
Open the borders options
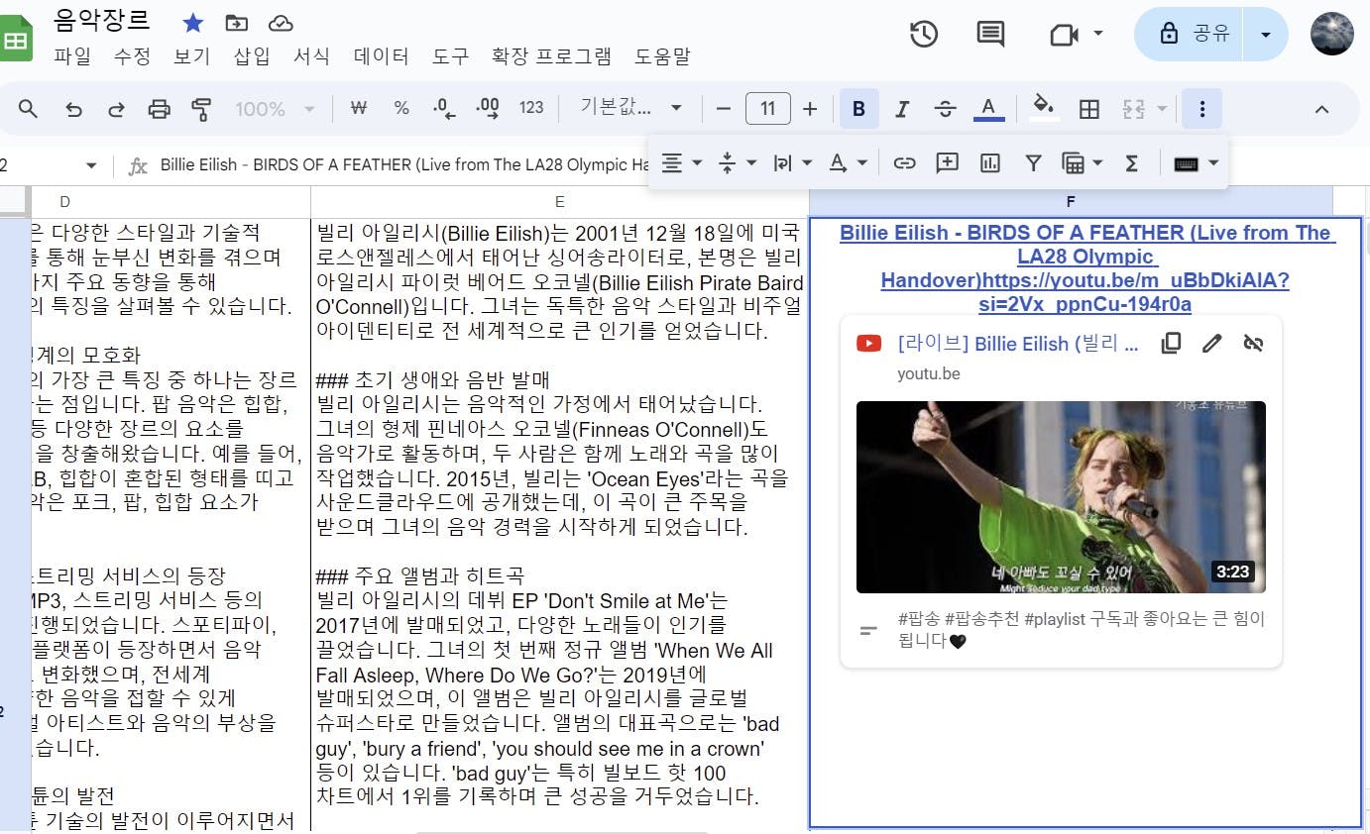[1089, 109]
